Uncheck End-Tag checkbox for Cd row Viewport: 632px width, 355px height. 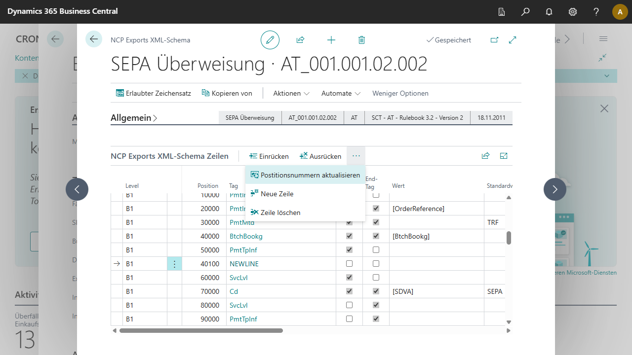pos(376,291)
